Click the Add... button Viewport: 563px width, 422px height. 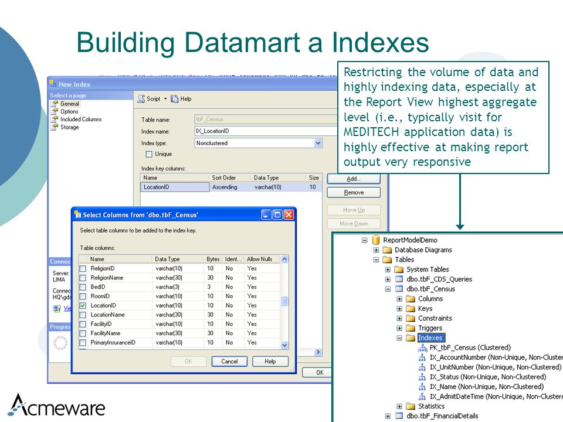pos(354,179)
